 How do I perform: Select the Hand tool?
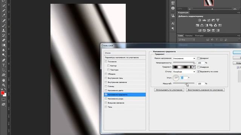[4, 80]
